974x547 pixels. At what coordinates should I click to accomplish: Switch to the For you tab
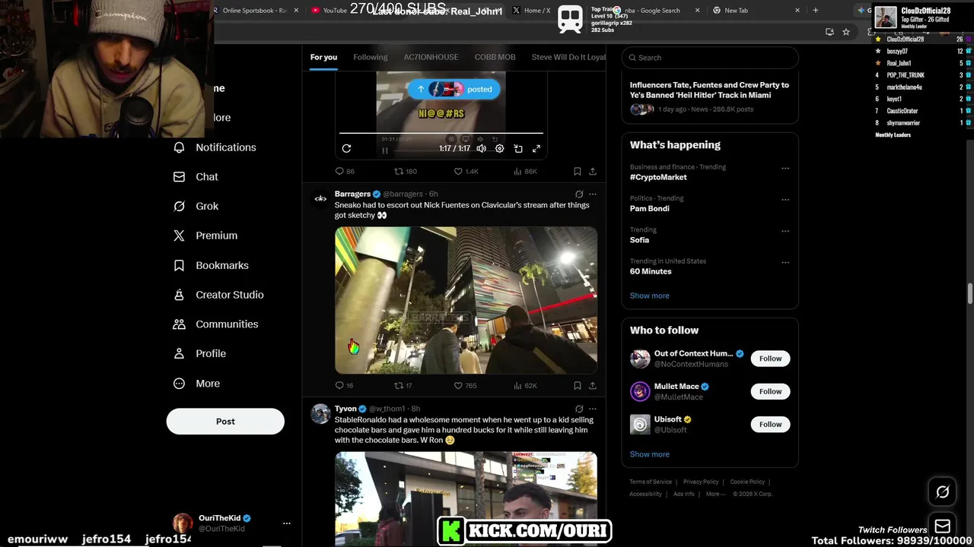323,57
